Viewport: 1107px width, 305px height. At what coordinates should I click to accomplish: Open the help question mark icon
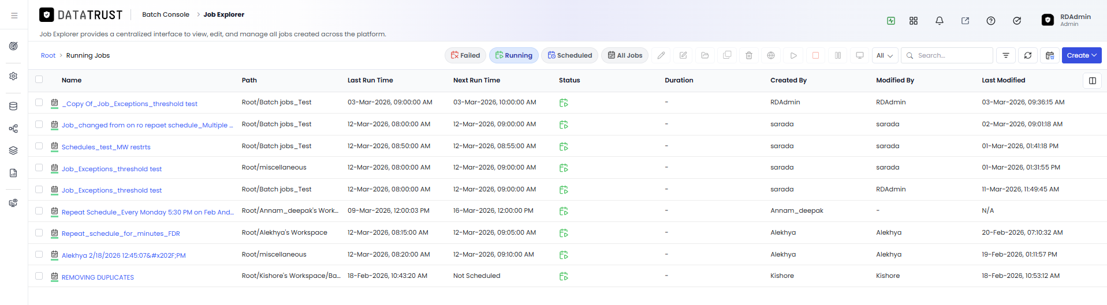tap(991, 21)
